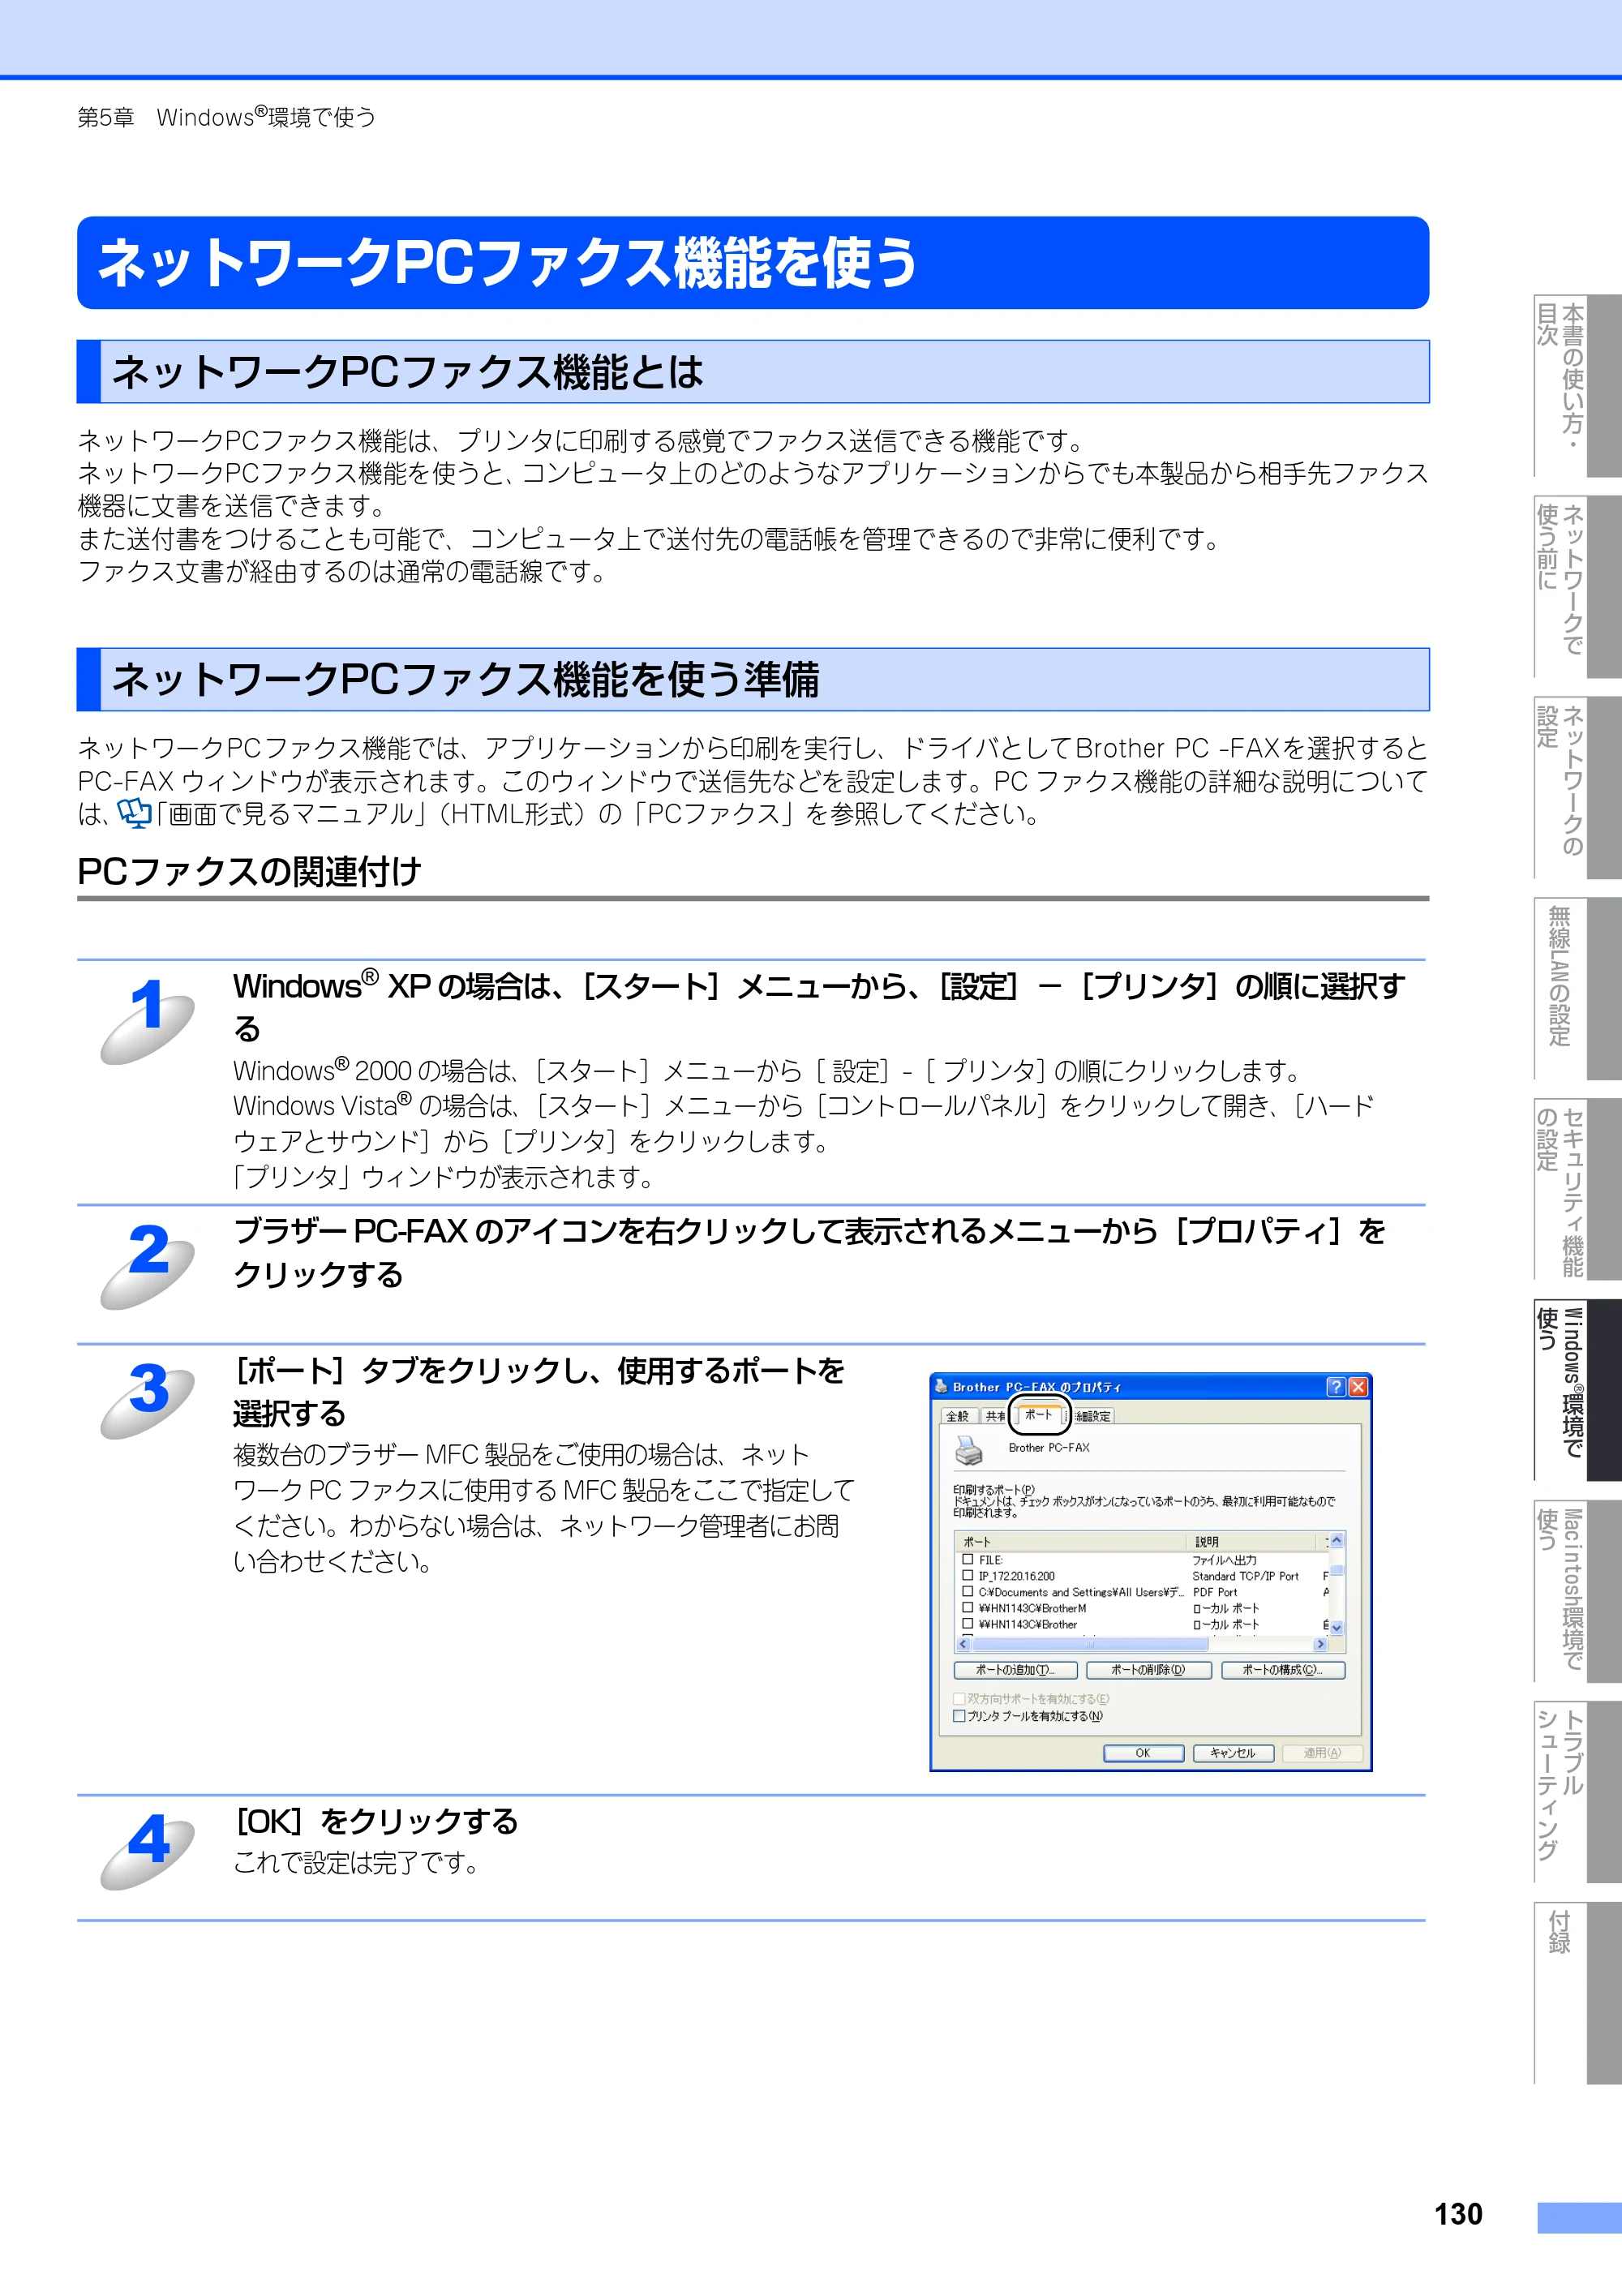
Task: Click the vertical scrollbar thumb in port list
Action: (x=1337, y=1570)
